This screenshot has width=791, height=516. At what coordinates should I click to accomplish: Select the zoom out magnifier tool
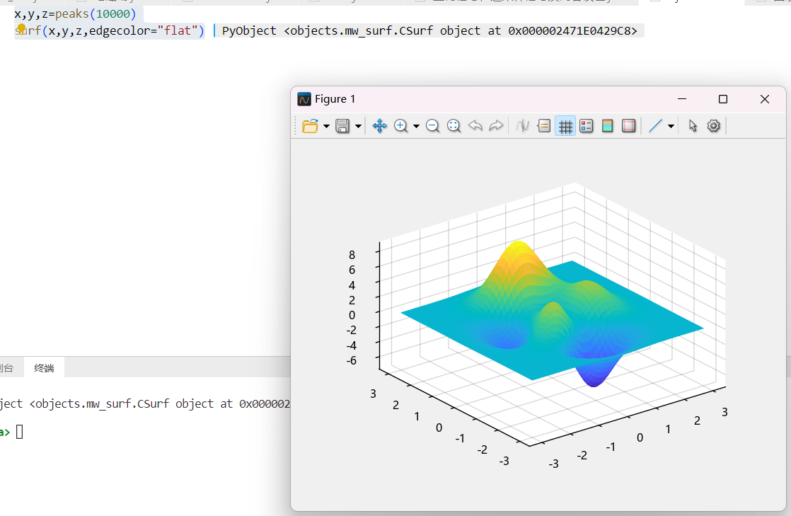tap(432, 126)
